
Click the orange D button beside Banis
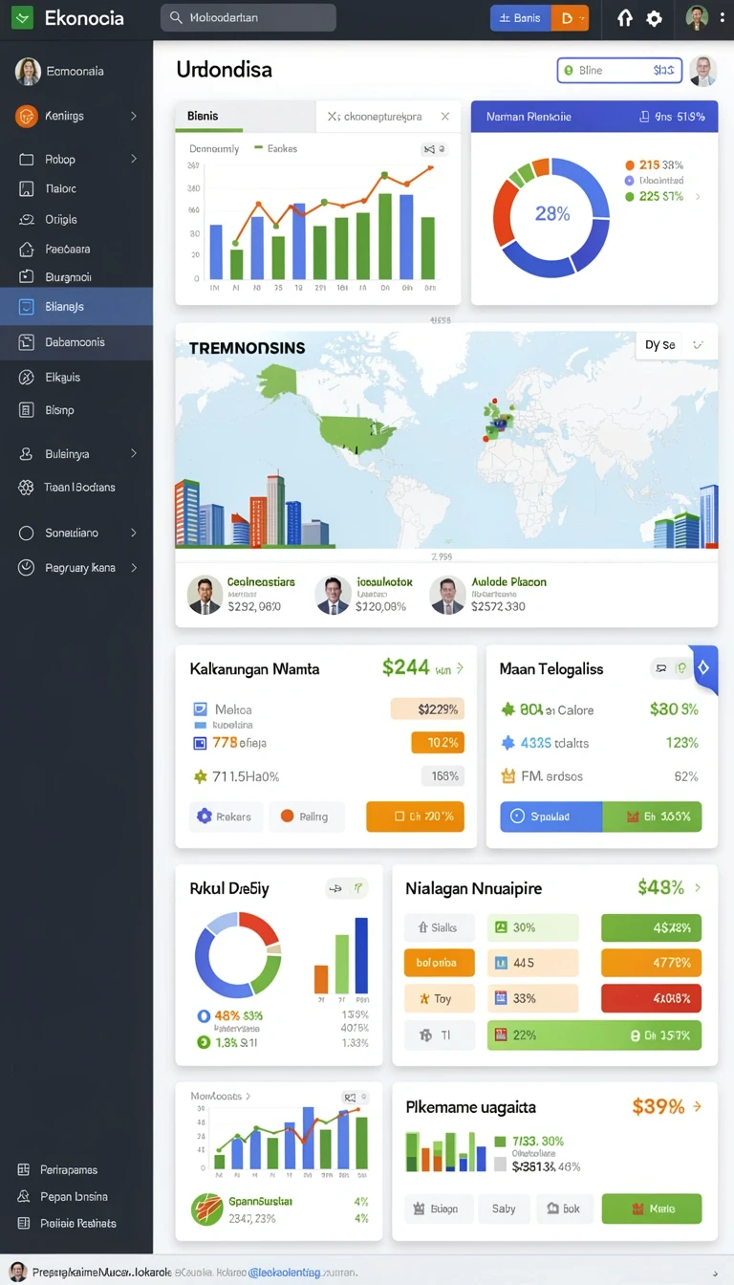570,17
